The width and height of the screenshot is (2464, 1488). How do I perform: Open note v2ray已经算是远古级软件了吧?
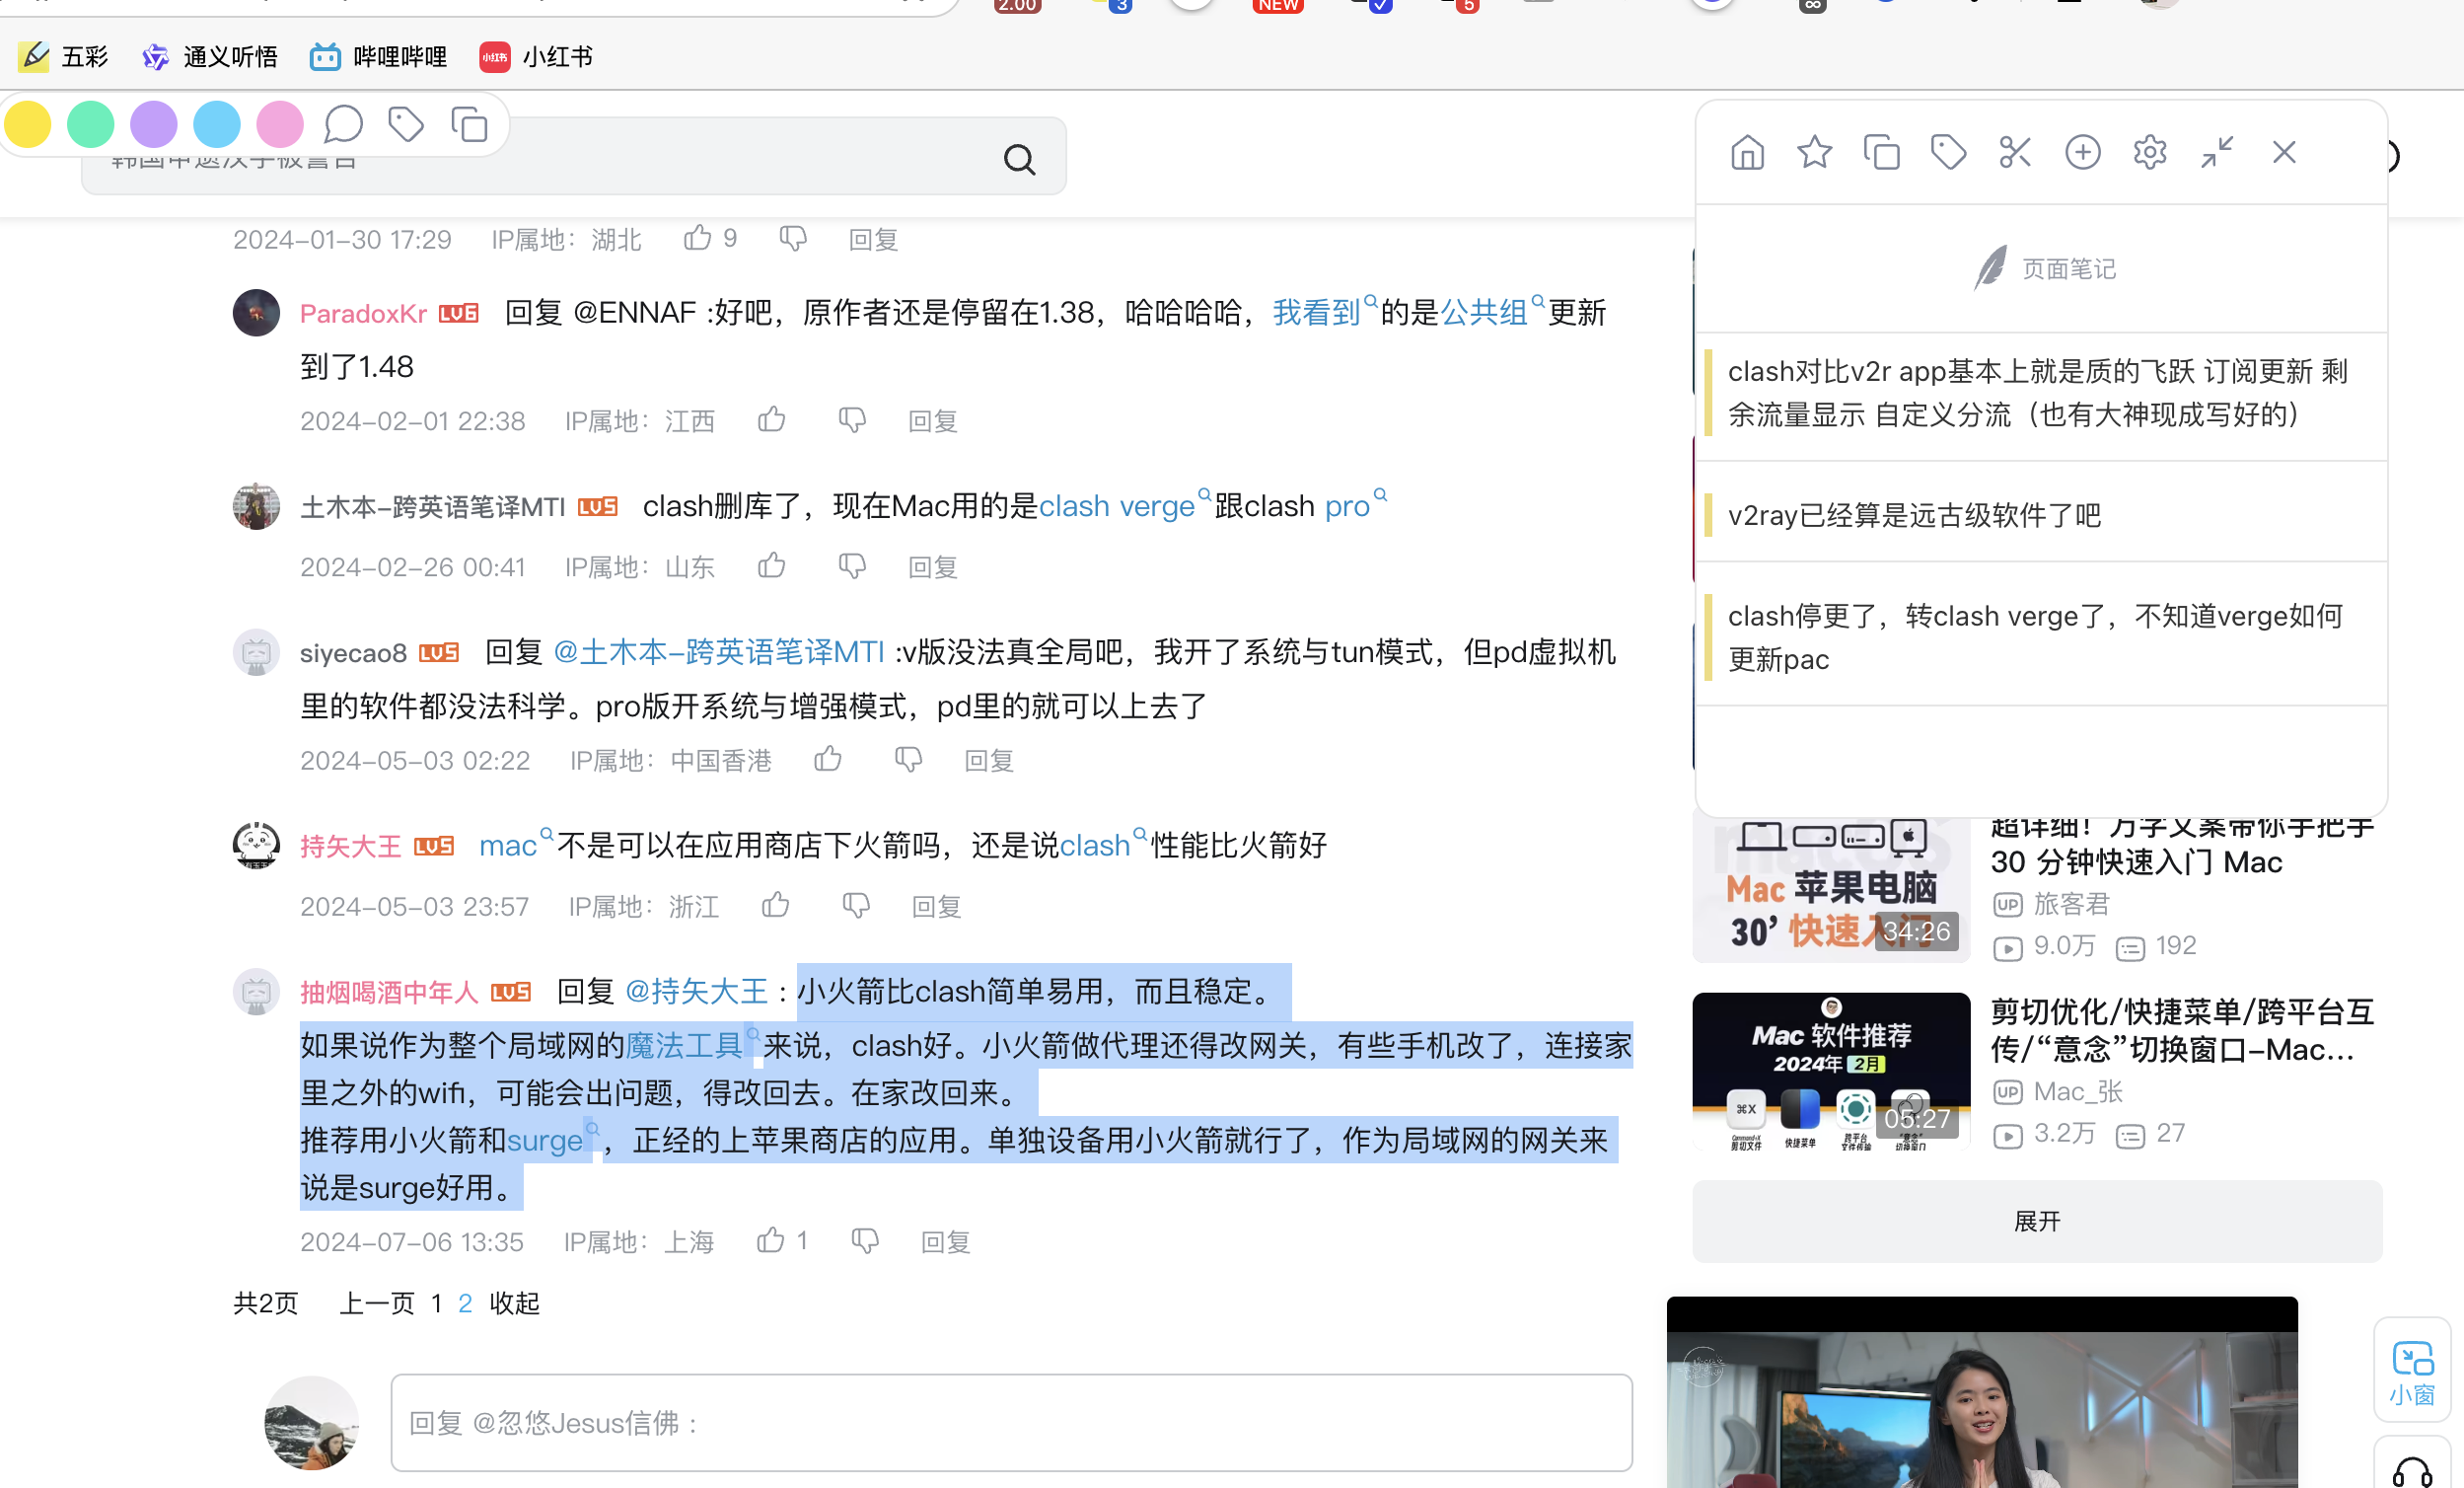click(2040, 515)
